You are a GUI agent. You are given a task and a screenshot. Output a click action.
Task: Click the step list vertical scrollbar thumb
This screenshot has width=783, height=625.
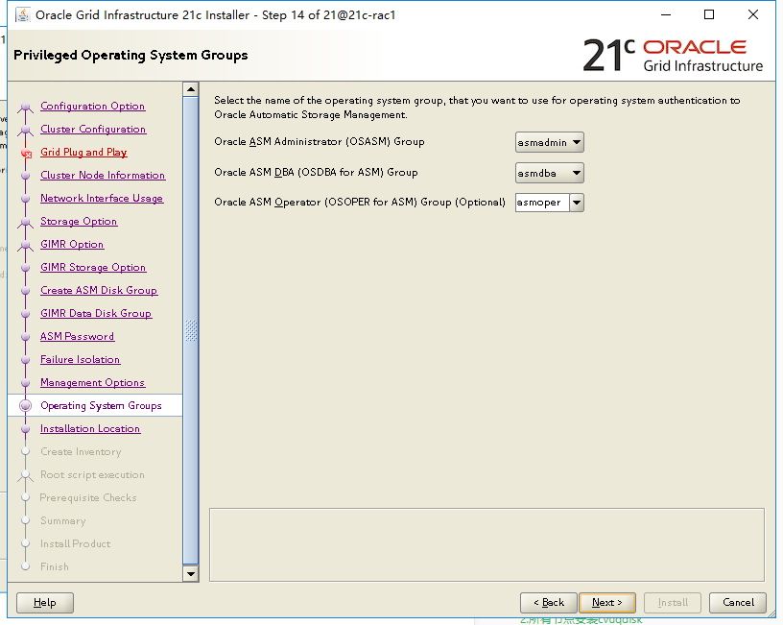point(191,330)
